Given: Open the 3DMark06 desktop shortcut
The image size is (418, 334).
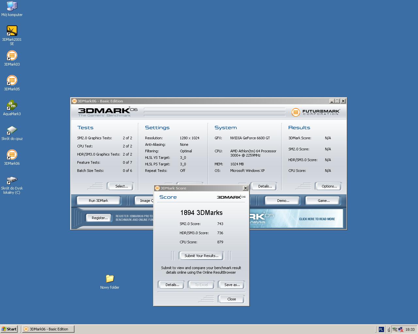Looking at the screenshot, I should click(12, 158).
